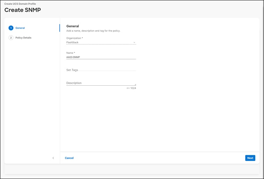The image size is (264, 179).
Task: Go to the Policy Details step
Action: point(23,38)
